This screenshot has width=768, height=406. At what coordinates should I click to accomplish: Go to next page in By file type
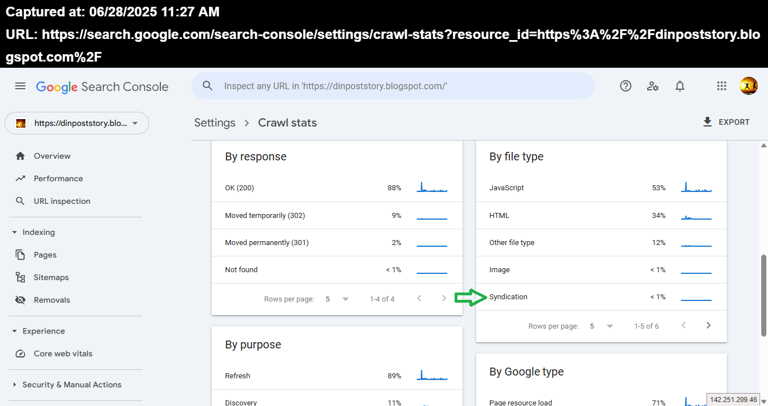point(709,326)
